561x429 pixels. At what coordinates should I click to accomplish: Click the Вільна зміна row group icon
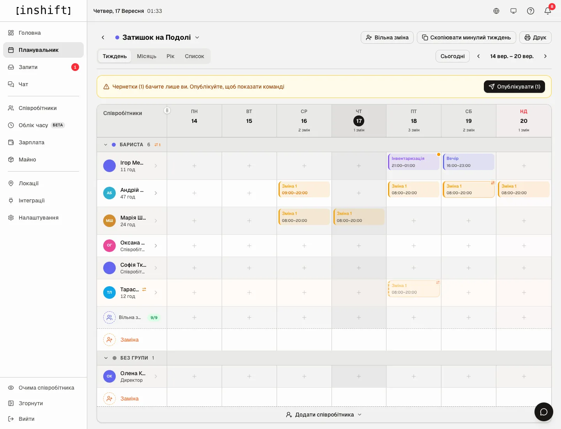click(x=109, y=317)
